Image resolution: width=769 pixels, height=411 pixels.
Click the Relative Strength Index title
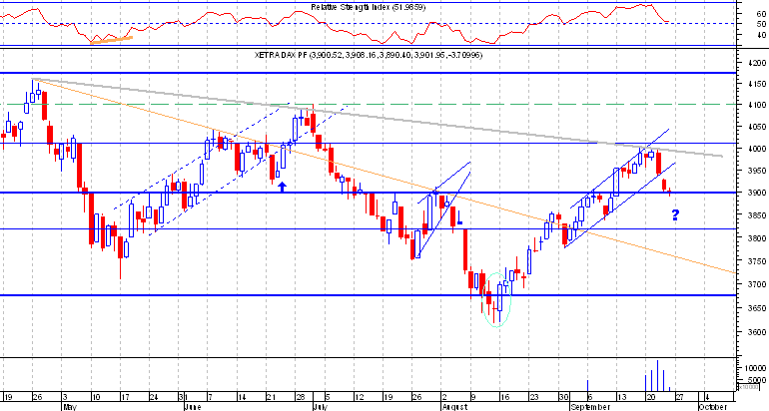tap(369, 7)
